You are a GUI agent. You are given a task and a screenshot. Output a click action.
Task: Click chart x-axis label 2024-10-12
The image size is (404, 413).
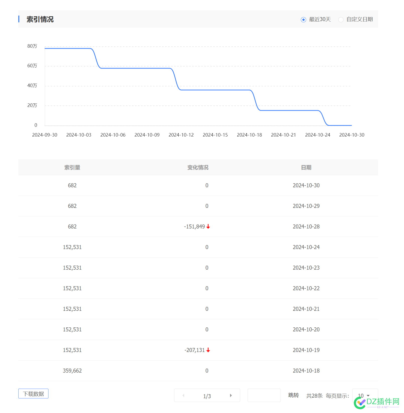coord(181,135)
